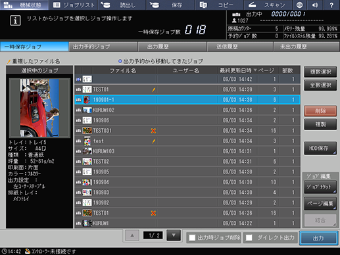Click the red X icon on TEST01 14:26

click(x=153, y=213)
